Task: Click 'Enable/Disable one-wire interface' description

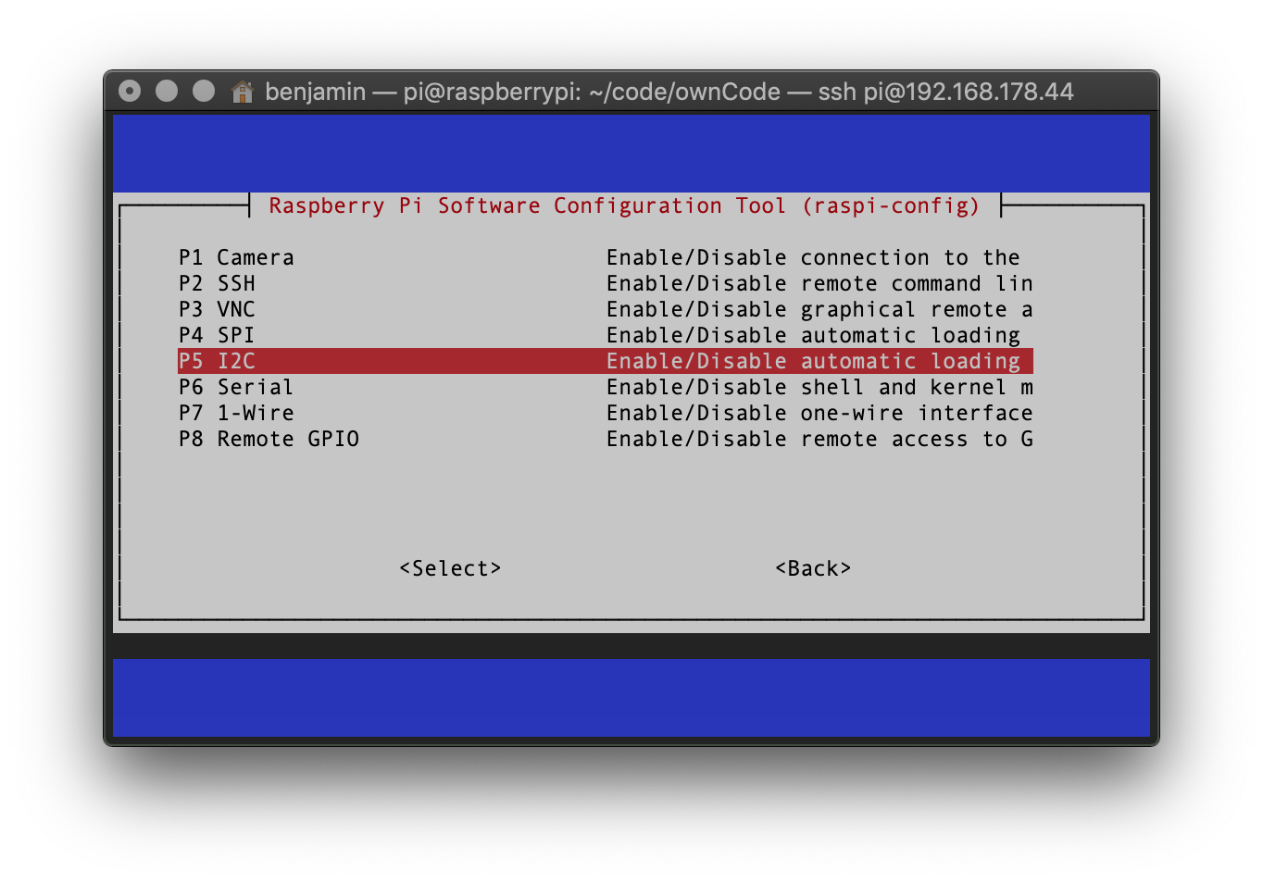Action: click(819, 413)
